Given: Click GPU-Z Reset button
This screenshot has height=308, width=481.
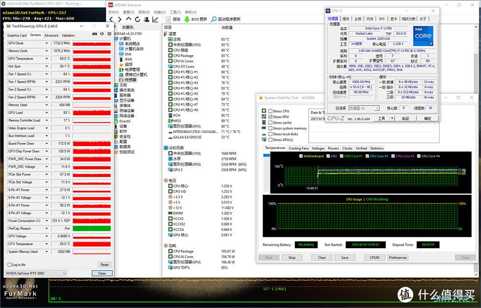Looking at the screenshot, I should coord(104,265).
